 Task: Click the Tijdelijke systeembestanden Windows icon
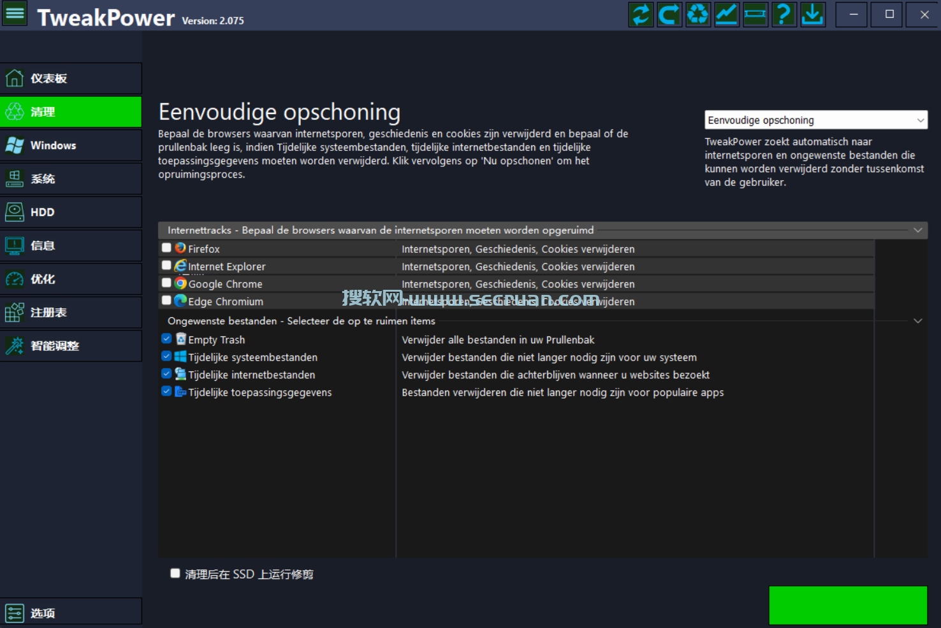tap(180, 357)
